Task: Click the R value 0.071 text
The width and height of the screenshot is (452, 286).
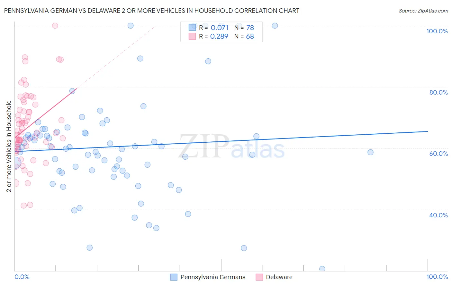Action: [220, 28]
